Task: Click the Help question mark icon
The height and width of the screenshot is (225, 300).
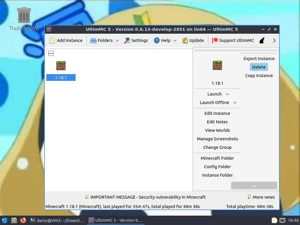Action: pyautogui.click(x=156, y=40)
